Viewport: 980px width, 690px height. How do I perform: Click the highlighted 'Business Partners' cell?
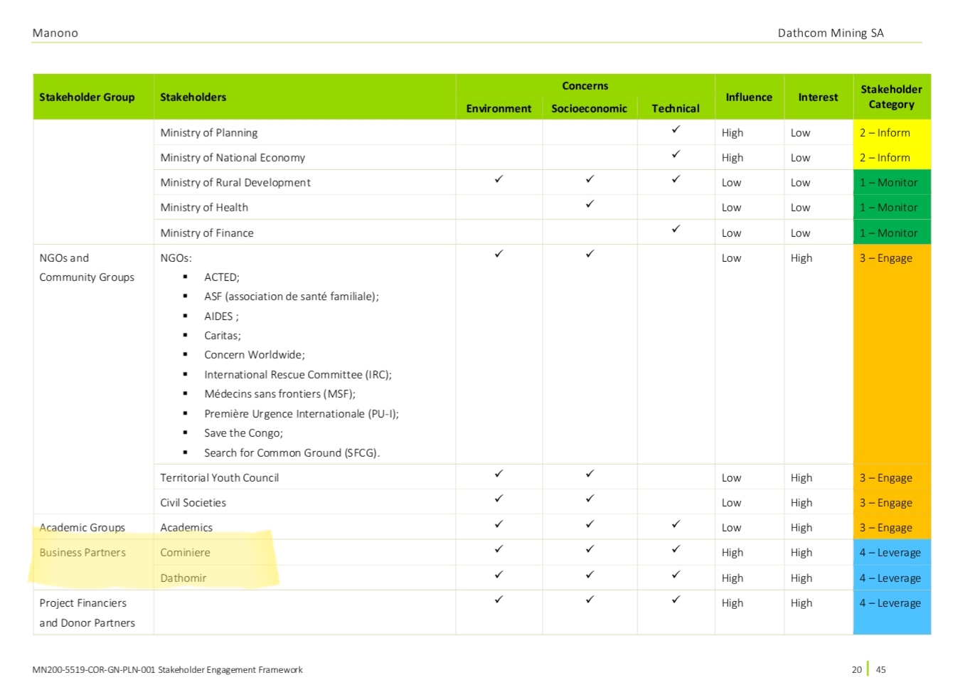[82, 553]
